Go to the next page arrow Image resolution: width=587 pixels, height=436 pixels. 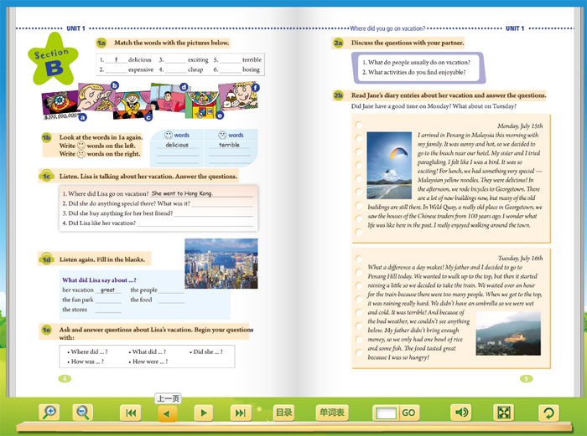click(x=204, y=413)
